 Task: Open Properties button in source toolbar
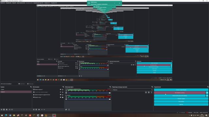(x=22, y=84)
